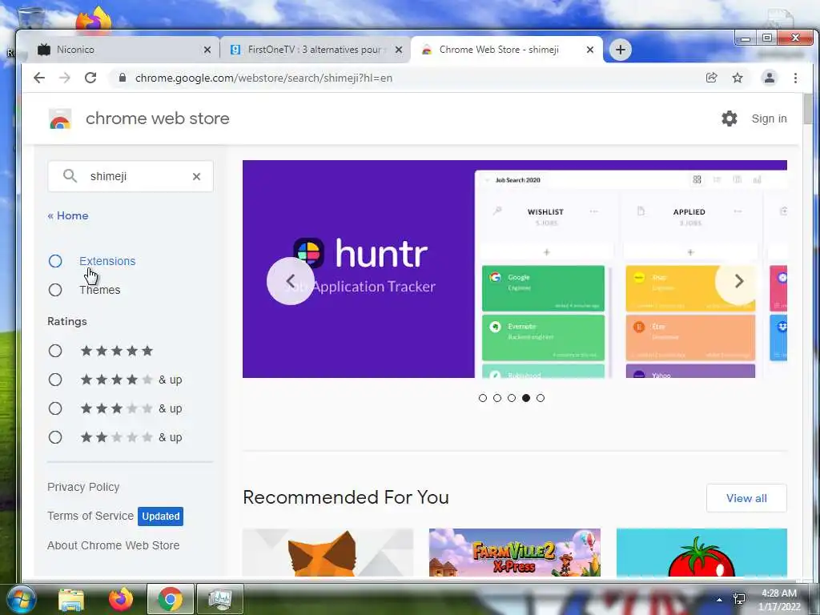Click the Updated badge
Screen dimensions: 820x615
click(x=160, y=517)
